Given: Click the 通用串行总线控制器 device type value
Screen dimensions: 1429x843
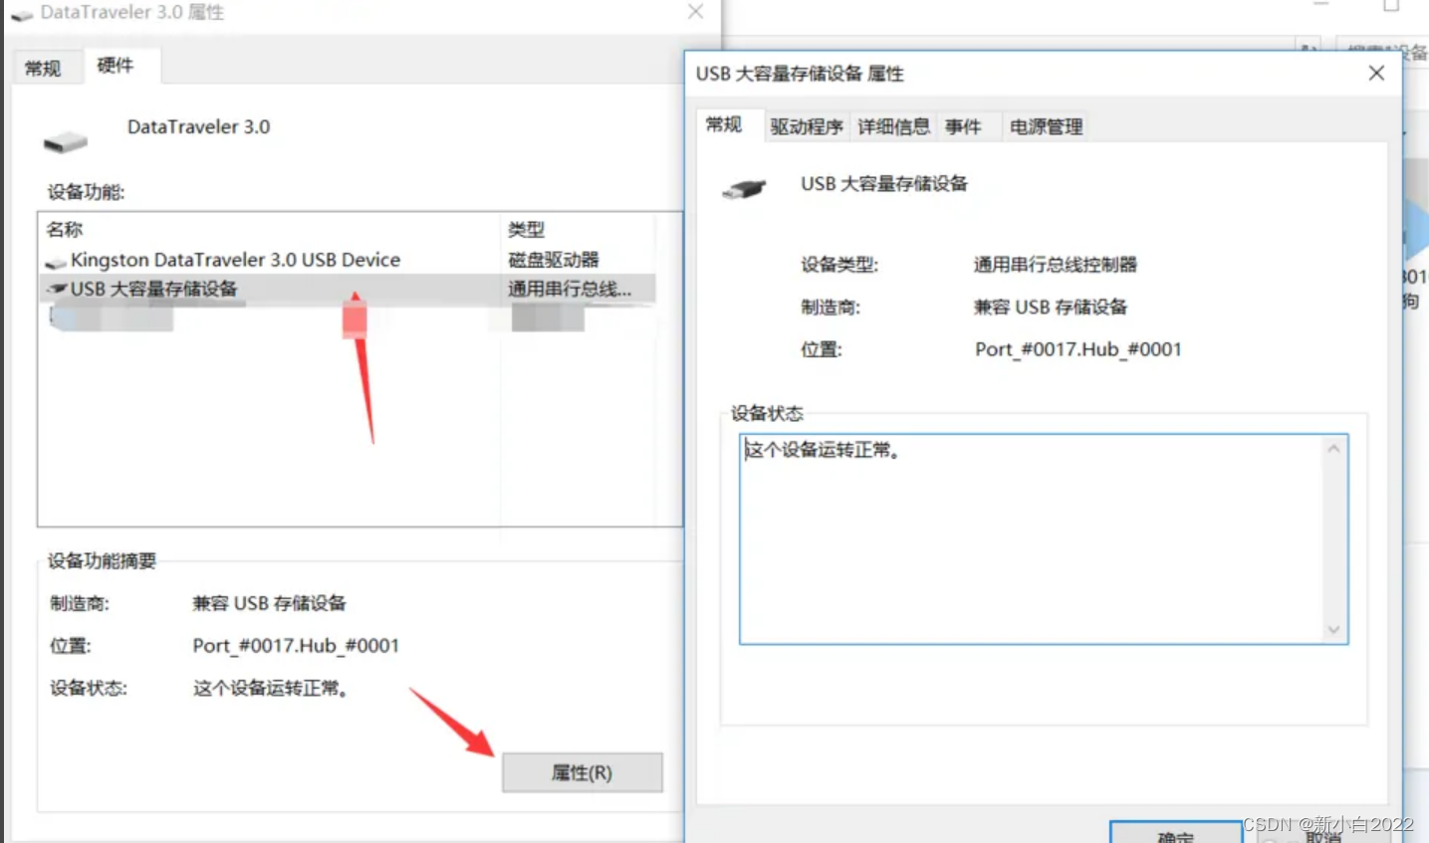Looking at the screenshot, I should 1056,265.
